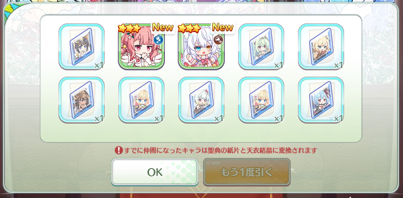Image resolution: width=403 pixels, height=198 pixels.
Task: Click the blonde shard fourth in the bottom row
Action: pos(261,100)
